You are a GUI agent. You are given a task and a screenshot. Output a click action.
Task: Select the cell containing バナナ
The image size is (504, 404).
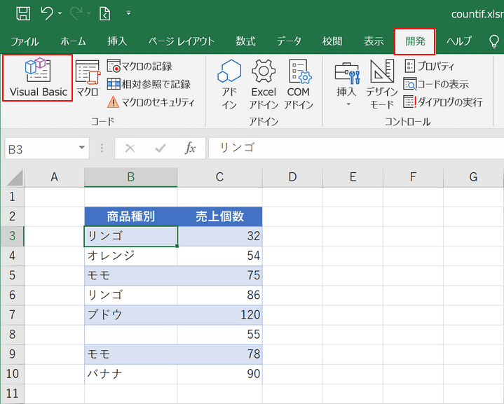pyautogui.click(x=131, y=374)
